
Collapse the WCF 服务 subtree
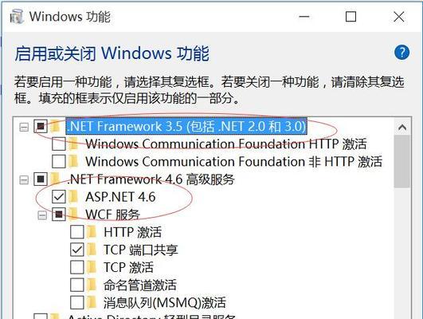[42, 215]
